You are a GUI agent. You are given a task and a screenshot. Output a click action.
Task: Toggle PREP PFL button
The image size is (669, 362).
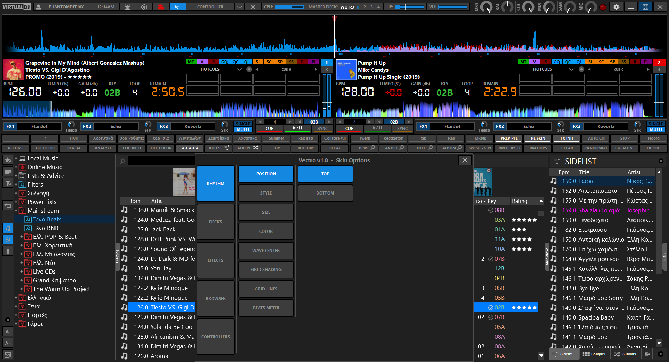click(x=509, y=138)
